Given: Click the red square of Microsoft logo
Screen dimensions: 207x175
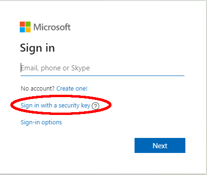Looking at the screenshot, I should [22, 24].
